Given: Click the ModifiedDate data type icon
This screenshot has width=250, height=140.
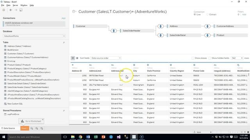Looking at the screenshot, I should coord(238,65).
